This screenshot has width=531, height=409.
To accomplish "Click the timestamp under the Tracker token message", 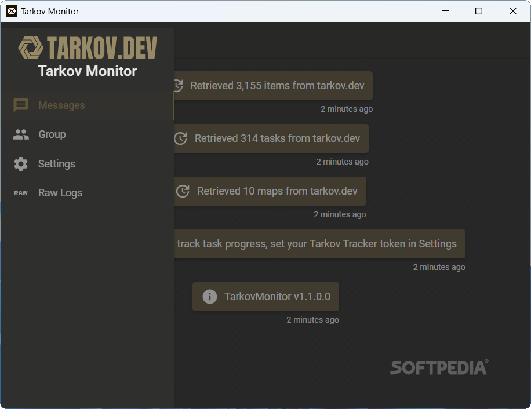I will (439, 267).
